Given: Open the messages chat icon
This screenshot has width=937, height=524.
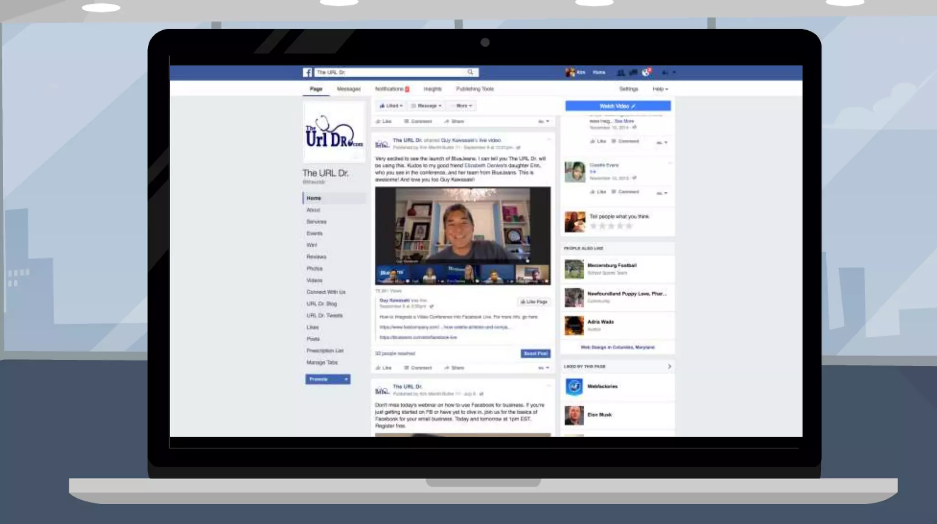Looking at the screenshot, I should 633,72.
